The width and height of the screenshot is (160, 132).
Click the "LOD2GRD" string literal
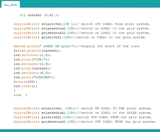point(45,77)
